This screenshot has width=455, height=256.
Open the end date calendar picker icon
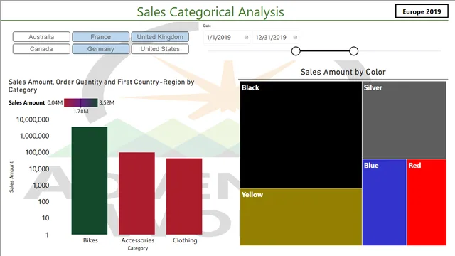(295, 38)
